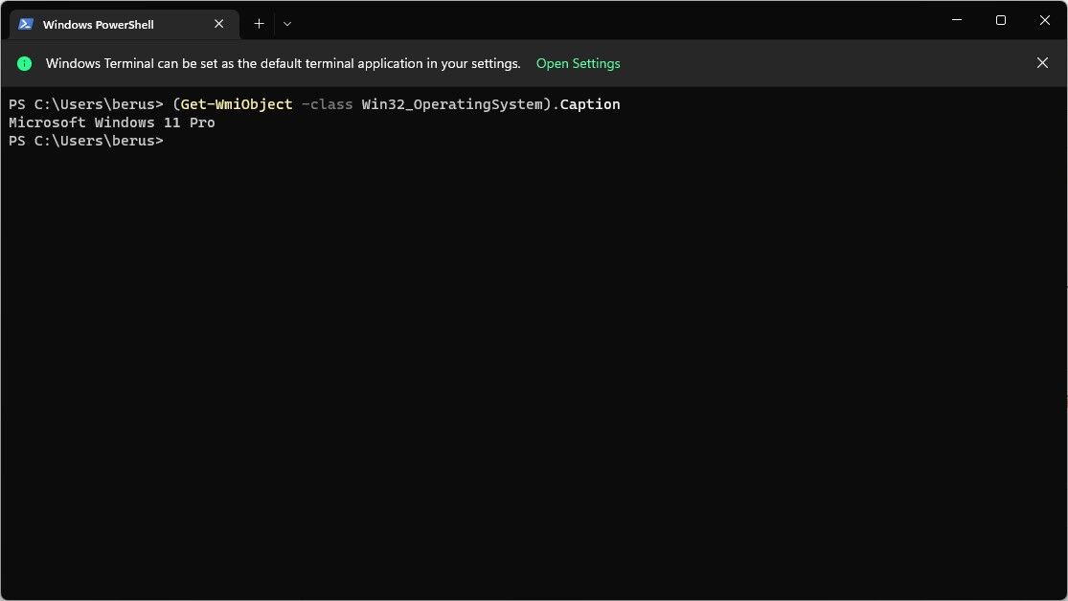
Task: Click the banner message about default terminal
Action: point(283,63)
